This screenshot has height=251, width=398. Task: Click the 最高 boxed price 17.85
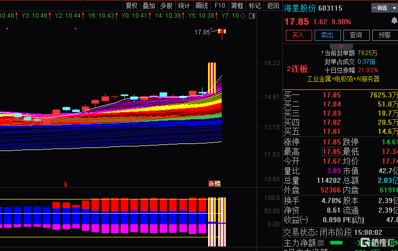(x=331, y=152)
